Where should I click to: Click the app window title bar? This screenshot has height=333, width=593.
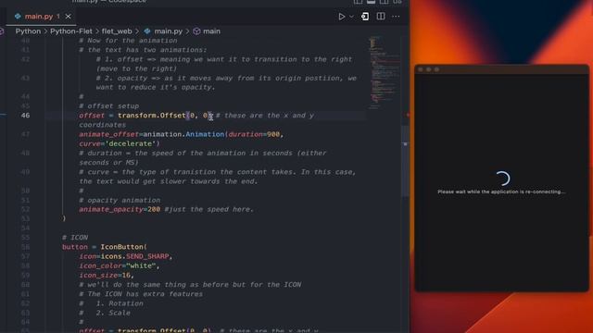pos(502,69)
